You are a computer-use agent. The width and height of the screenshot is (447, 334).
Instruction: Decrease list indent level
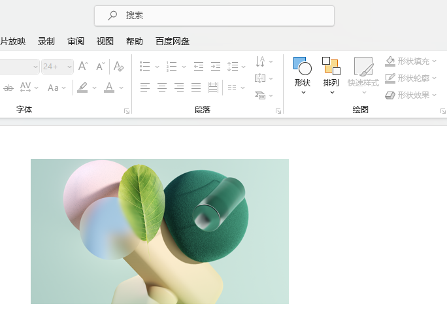[x=199, y=67]
